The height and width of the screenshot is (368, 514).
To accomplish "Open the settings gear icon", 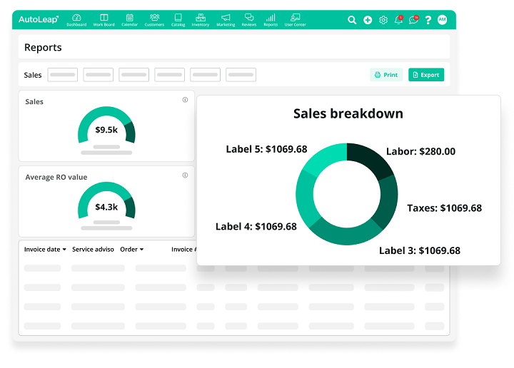I will [x=383, y=20].
